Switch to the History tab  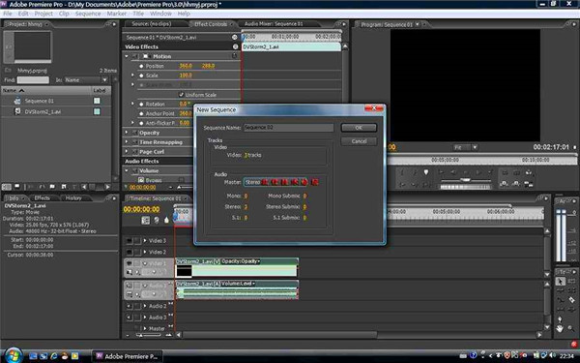[73, 198]
